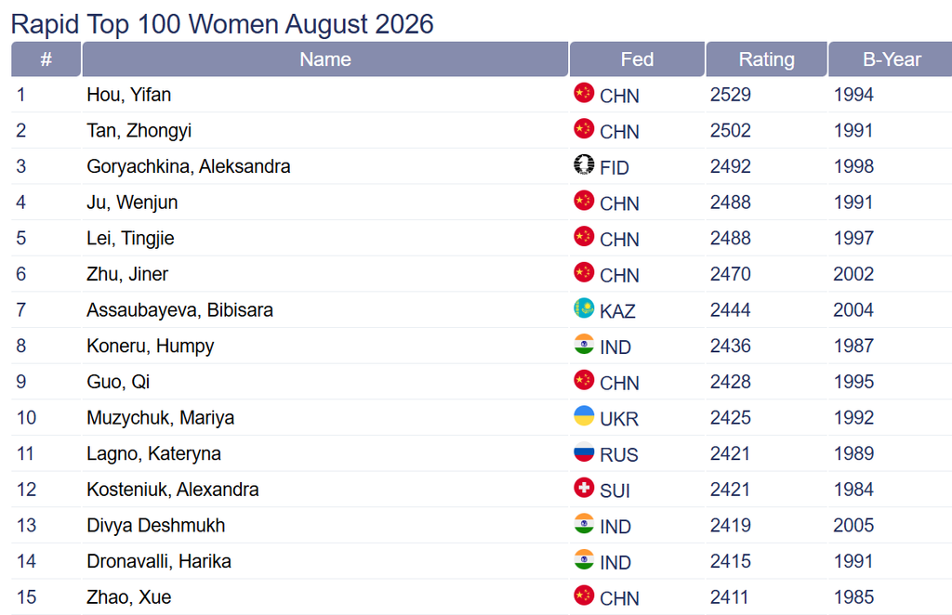Open player profile for Hou, Yifan
The width and height of the screenshot is (952, 615).
click(128, 95)
